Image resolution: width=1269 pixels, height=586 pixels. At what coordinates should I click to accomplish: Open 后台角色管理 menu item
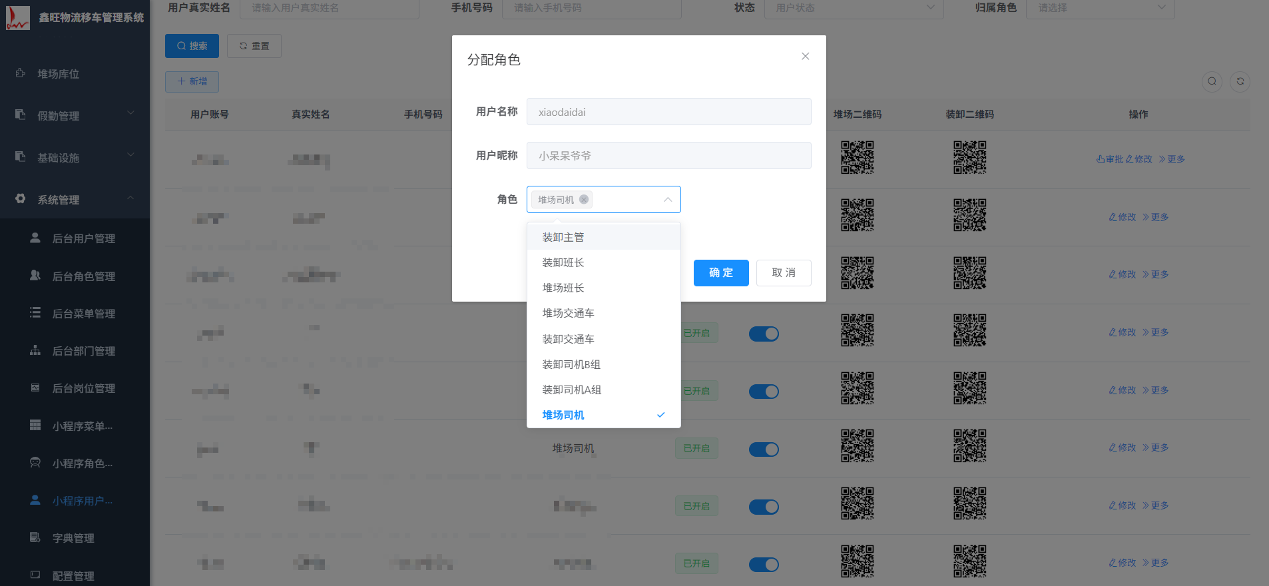click(x=75, y=276)
